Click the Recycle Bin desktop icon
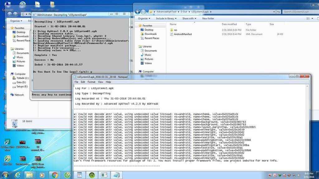 pos(15,123)
